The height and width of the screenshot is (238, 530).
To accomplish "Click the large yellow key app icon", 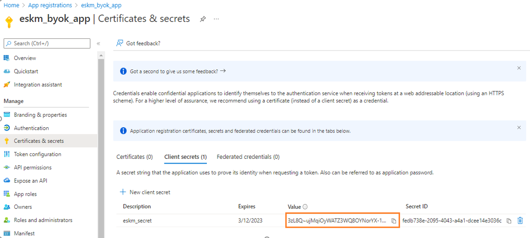I will coord(9,21).
